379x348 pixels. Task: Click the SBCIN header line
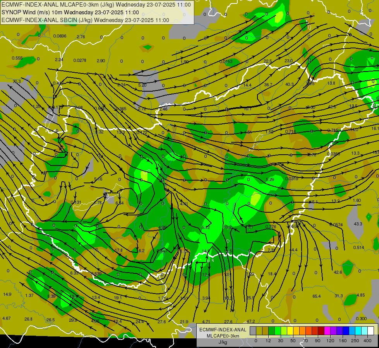coord(85,20)
